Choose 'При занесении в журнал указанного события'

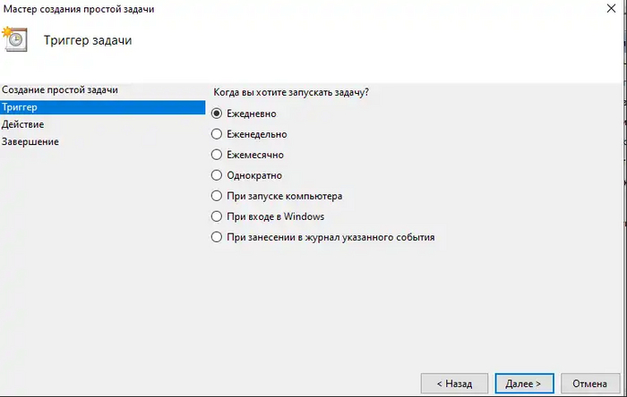point(216,237)
